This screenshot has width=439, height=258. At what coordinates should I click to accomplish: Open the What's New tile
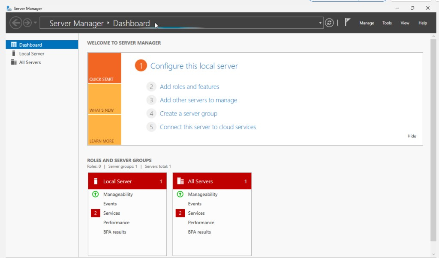click(105, 99)
